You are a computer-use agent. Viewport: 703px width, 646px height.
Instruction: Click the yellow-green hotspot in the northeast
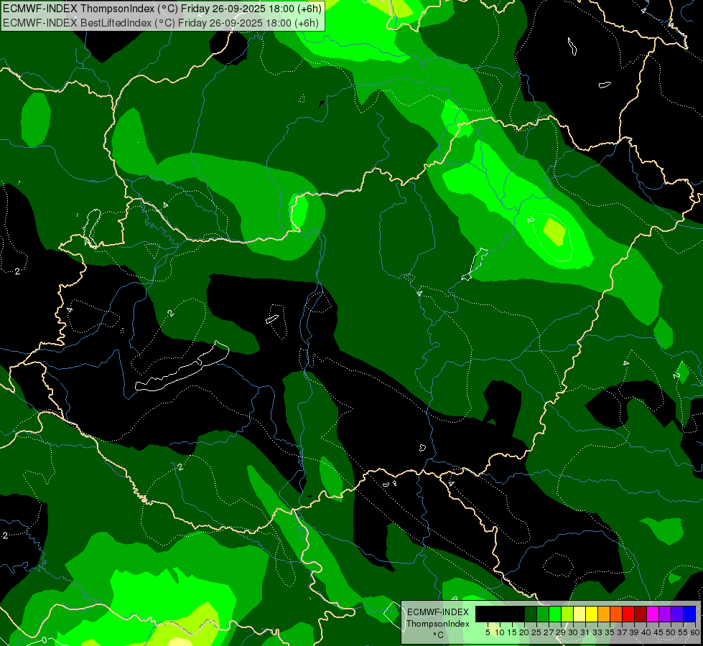[554, 231]
